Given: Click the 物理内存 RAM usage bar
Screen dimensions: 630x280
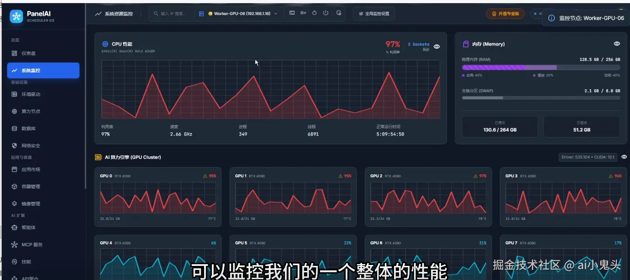Looking at the screenshot, I should point(541,67).
